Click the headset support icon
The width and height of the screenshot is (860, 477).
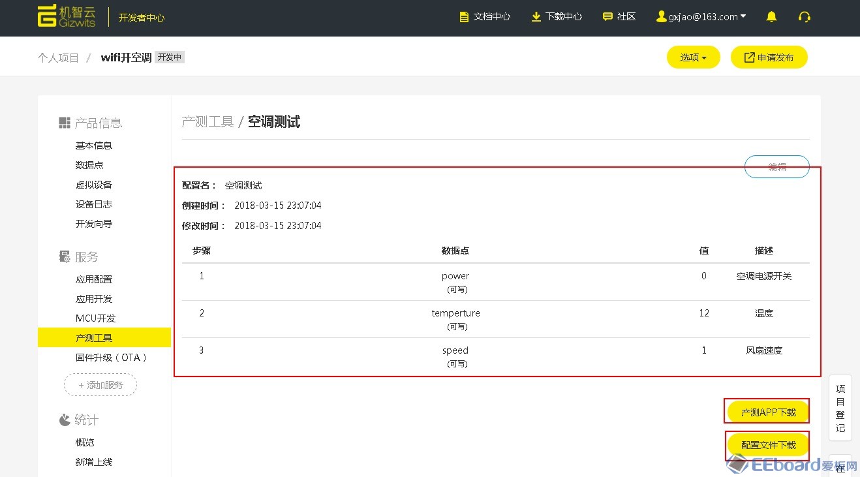(805, 17)
